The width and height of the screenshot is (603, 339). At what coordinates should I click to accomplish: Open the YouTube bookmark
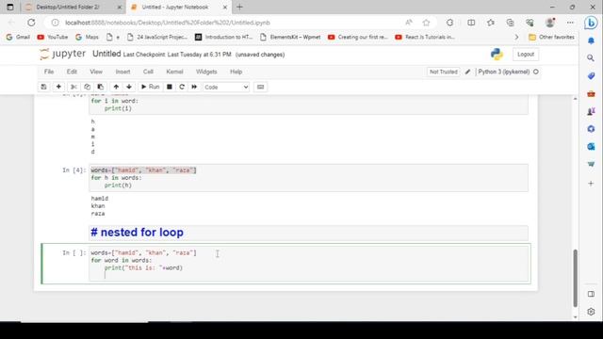click(53, 37)
